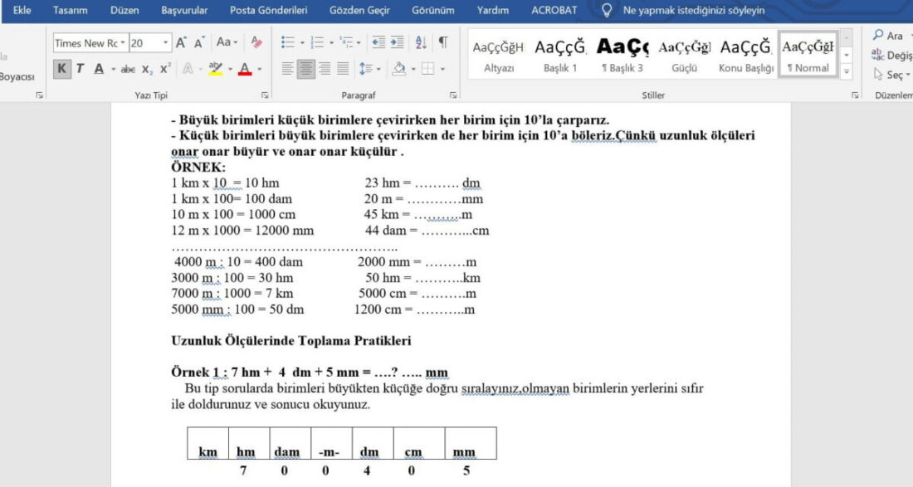Apply the Başlık 1 style
The width and height of the screenshot is (913, 487).
[x=560, y=55]
